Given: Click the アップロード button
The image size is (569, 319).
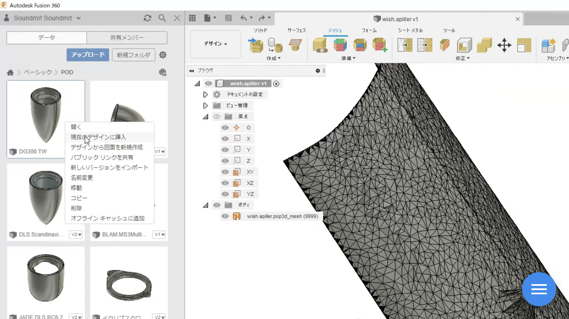Looking at the screenshot, I should (88, 55).
